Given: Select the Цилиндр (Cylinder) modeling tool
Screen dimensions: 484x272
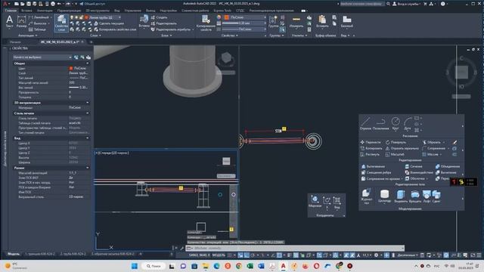Looking at the screenshot, I should pos(384,196).
